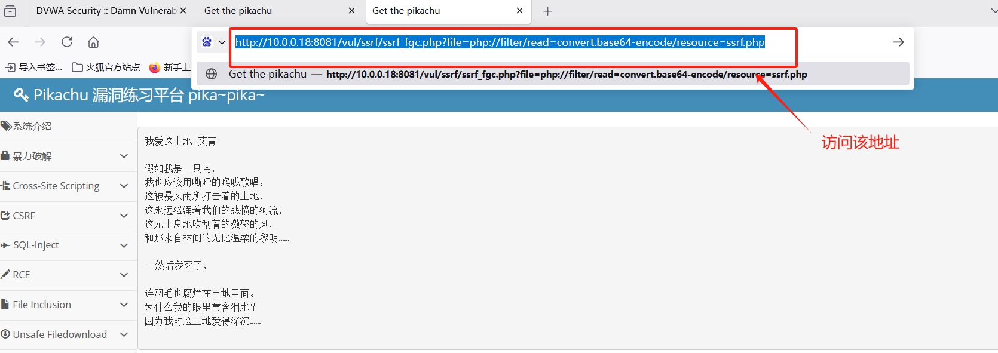Click the download icon beside Unsafe Filedownload
The image size is (998, 353).
click(5, 334)
